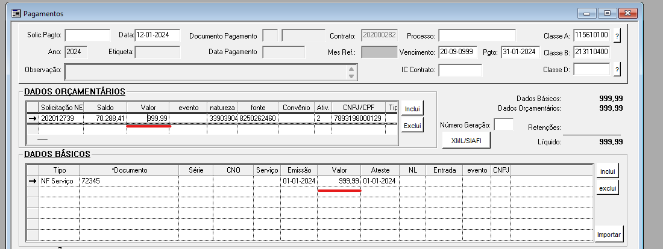Click the Importar button
Image resolution: width=663 pixels, height=249 pixels.
(609, 234)
